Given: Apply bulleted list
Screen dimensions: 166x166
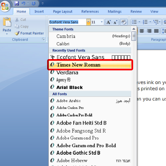Looking at the screenshot, I should coord(134,22).
